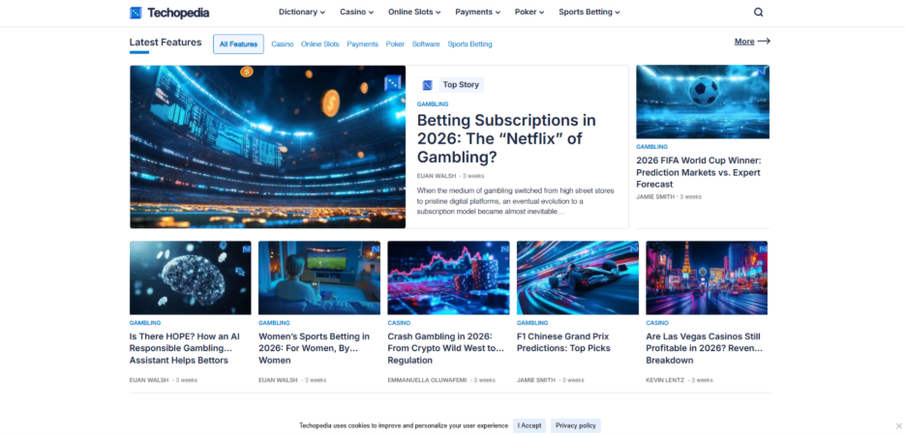Open the Privacy policy button

coord(576,425)
